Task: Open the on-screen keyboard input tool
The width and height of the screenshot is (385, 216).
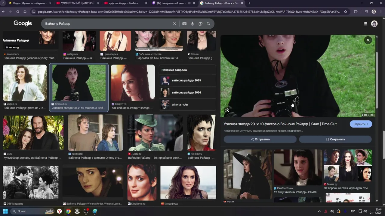Action: point(184,24)
